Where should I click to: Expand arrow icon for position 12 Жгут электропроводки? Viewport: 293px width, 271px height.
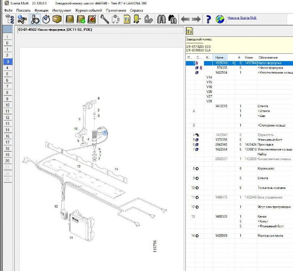[197, 207]
